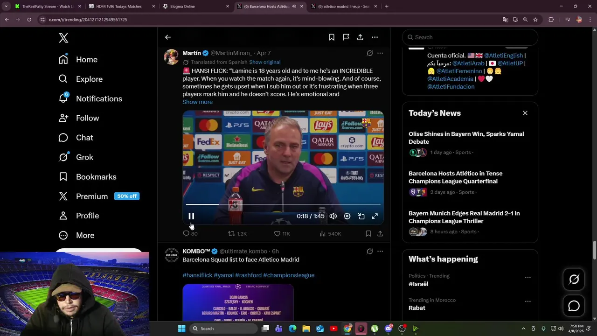This screenshot has width=597, height=336.
Task: Bookmark page with star icon in address bar
Action: click(x=535, y=20)
